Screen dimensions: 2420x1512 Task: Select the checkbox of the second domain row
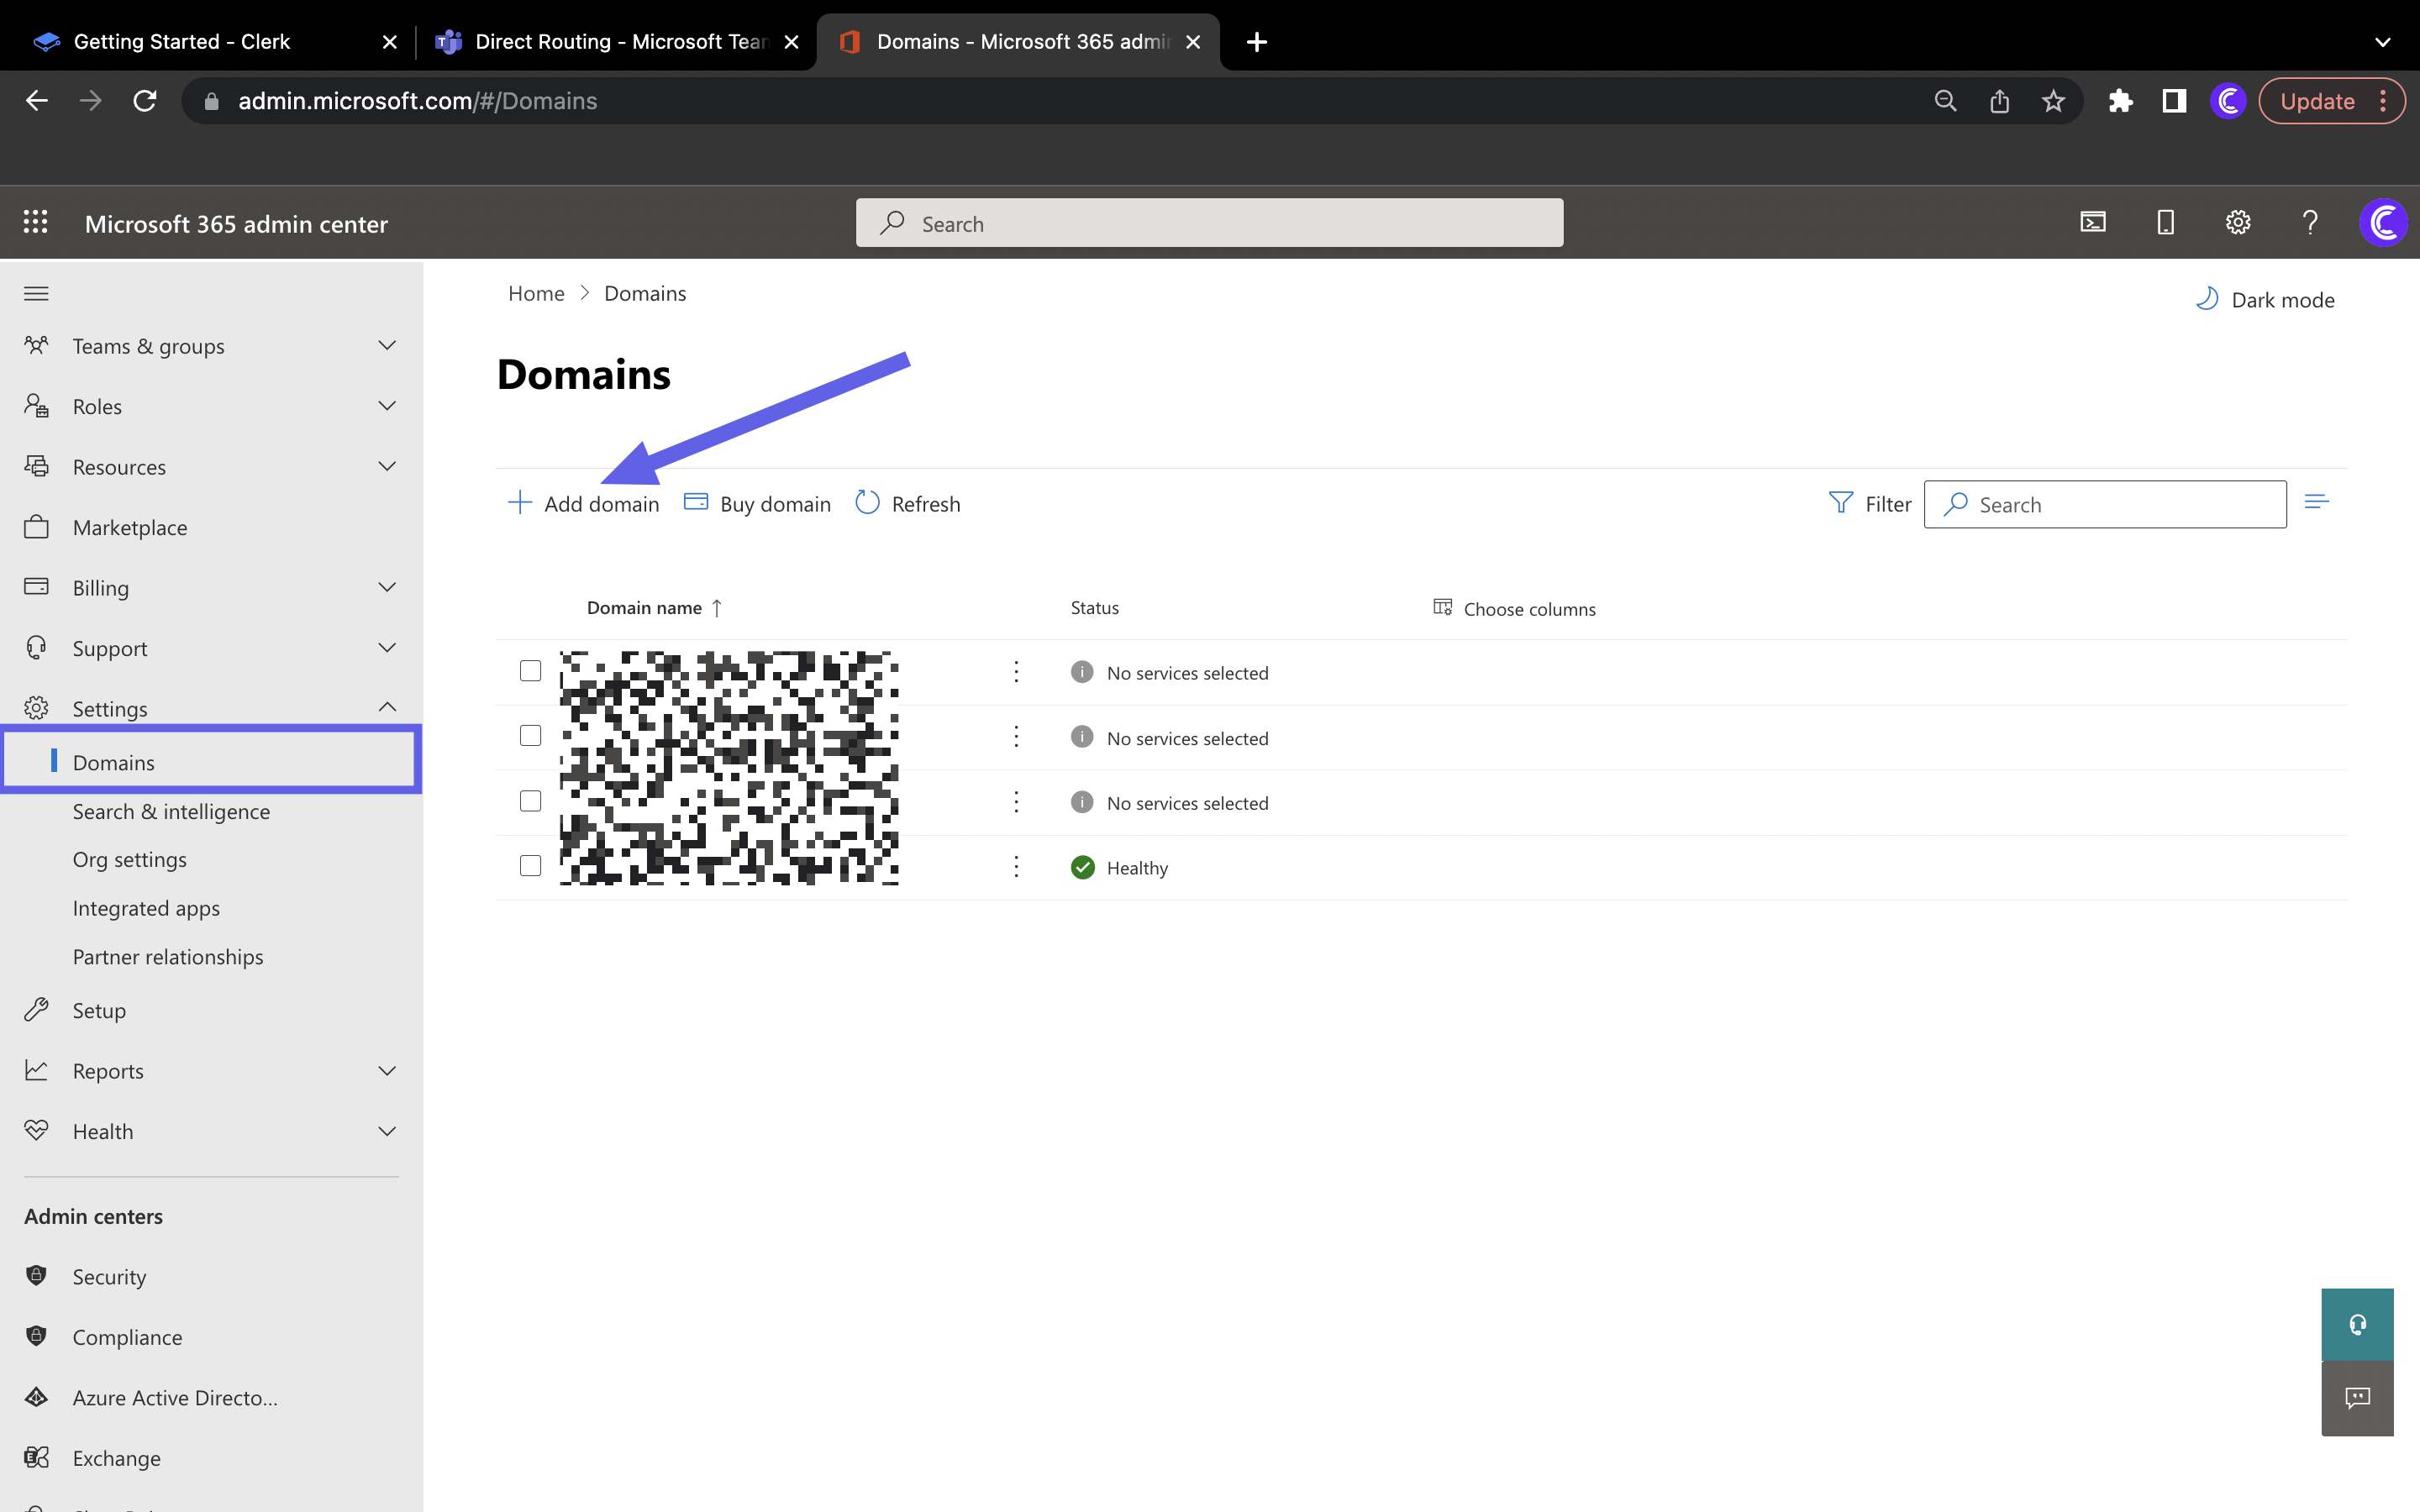point(531,736)
